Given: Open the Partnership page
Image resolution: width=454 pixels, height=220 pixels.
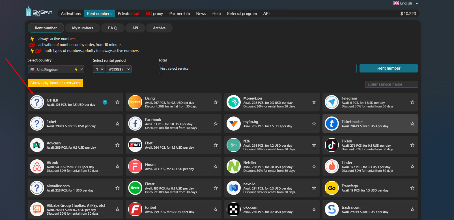Looking at the screenshot, I should (180, 14).
